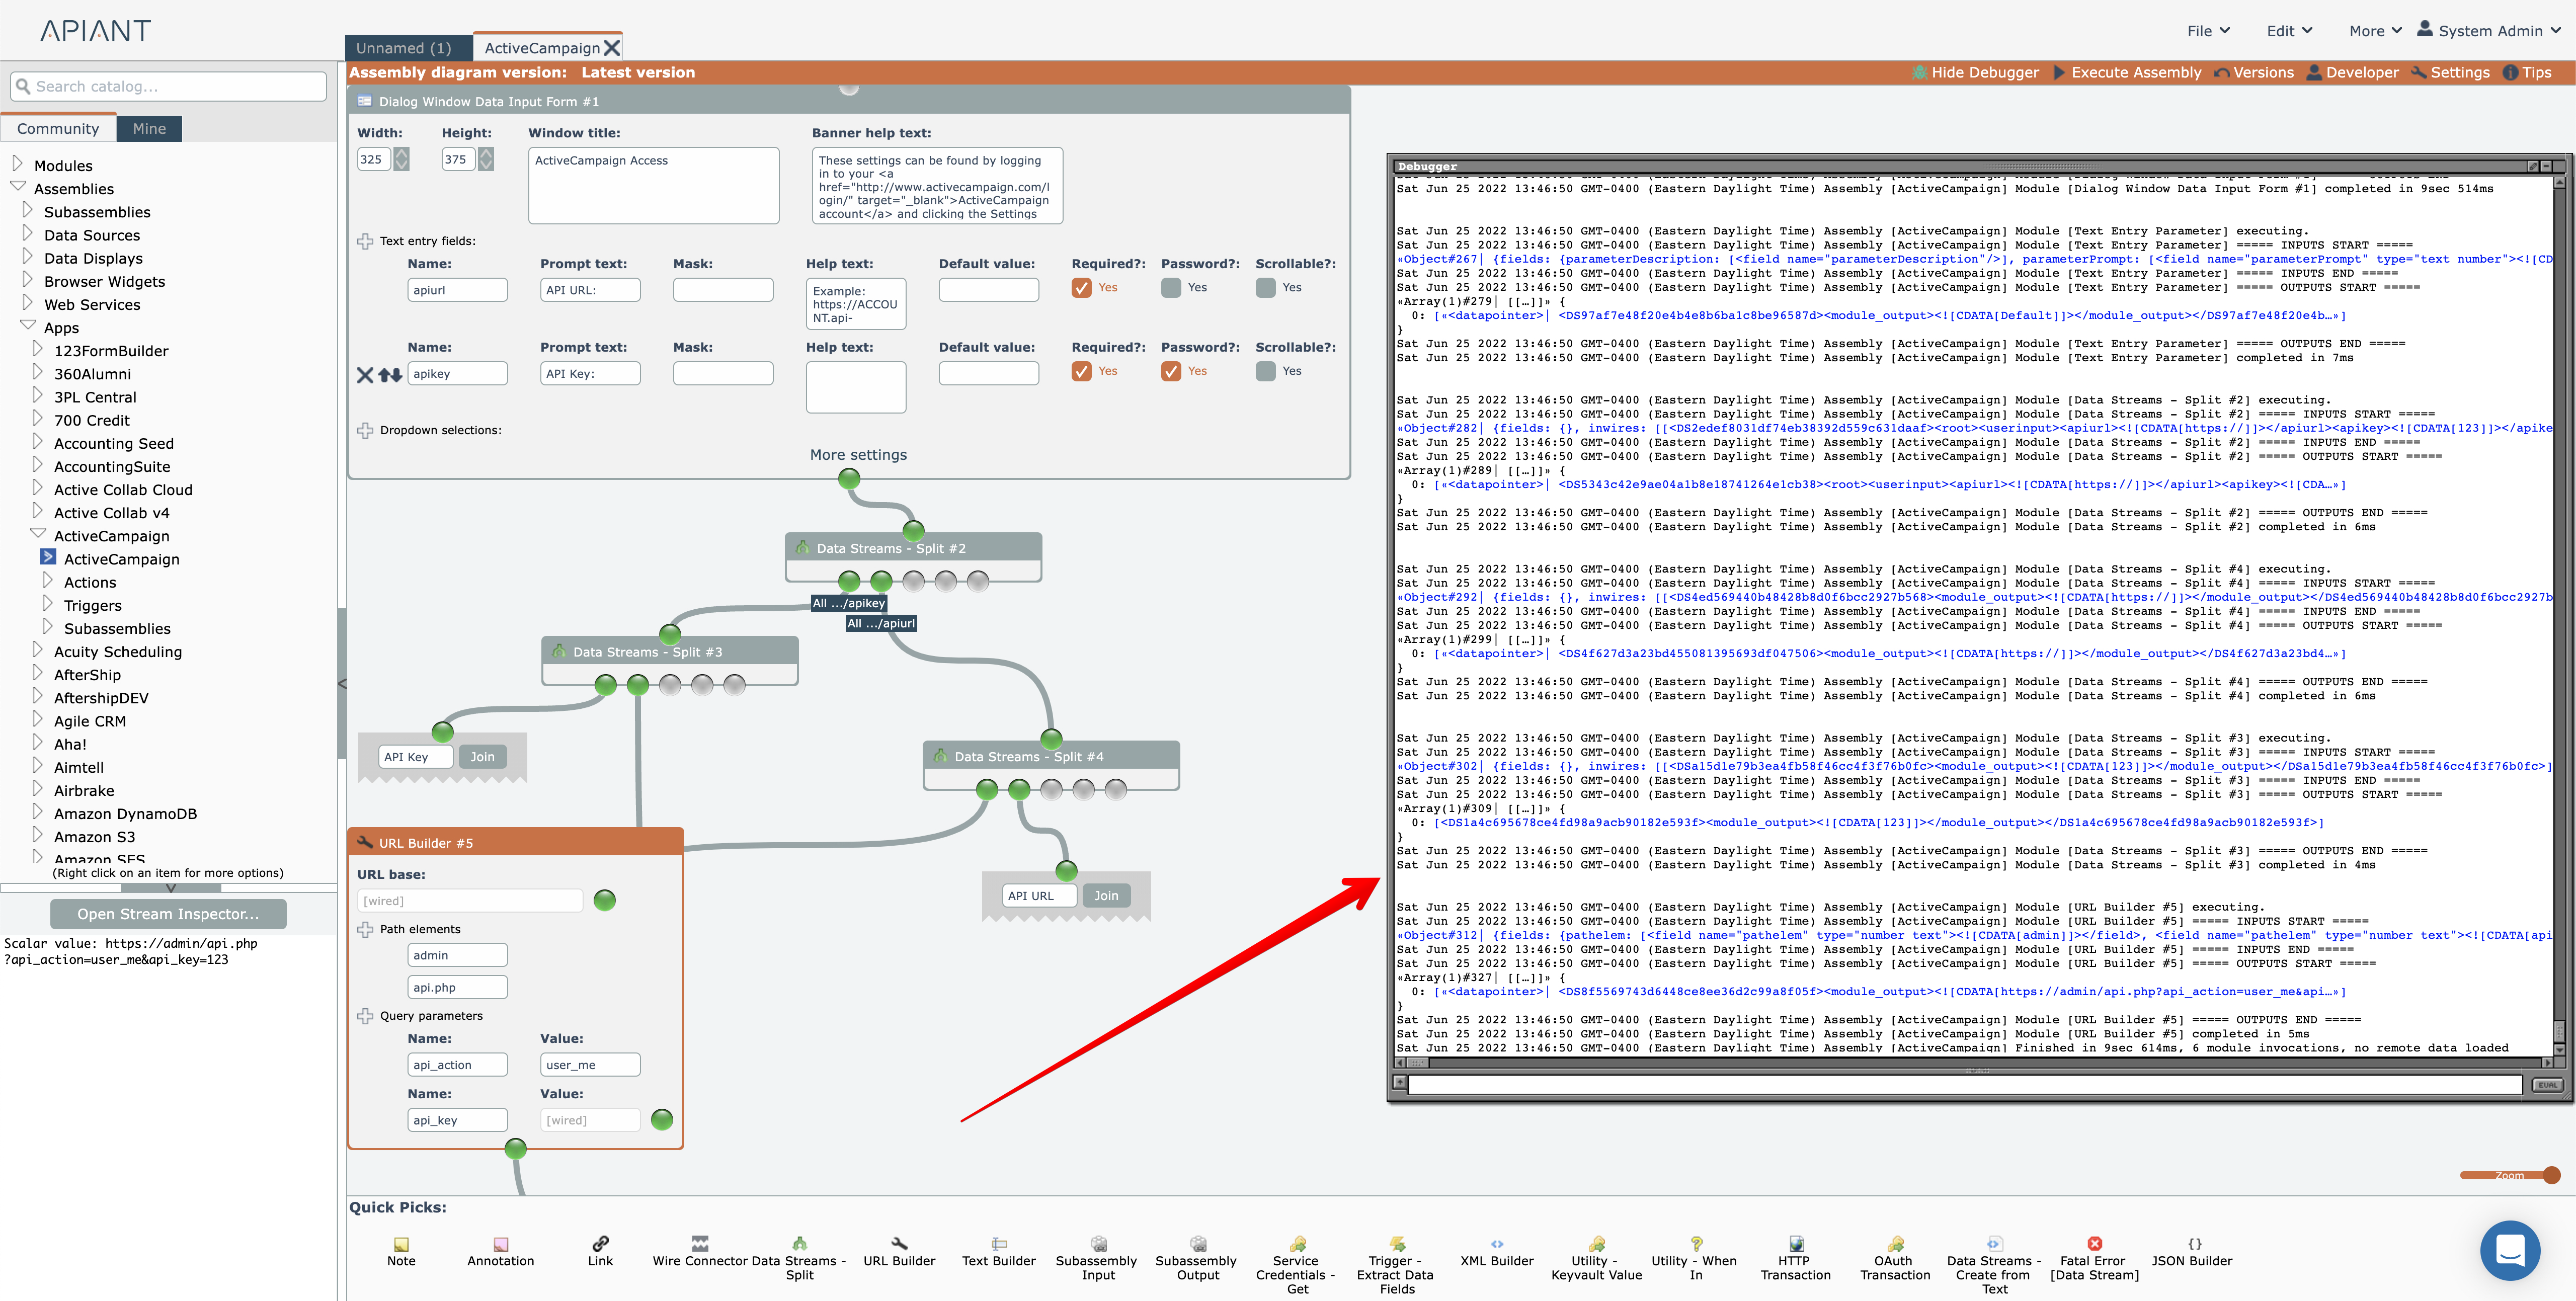Uncheck Required for the apiurl field

[1081, 288]
